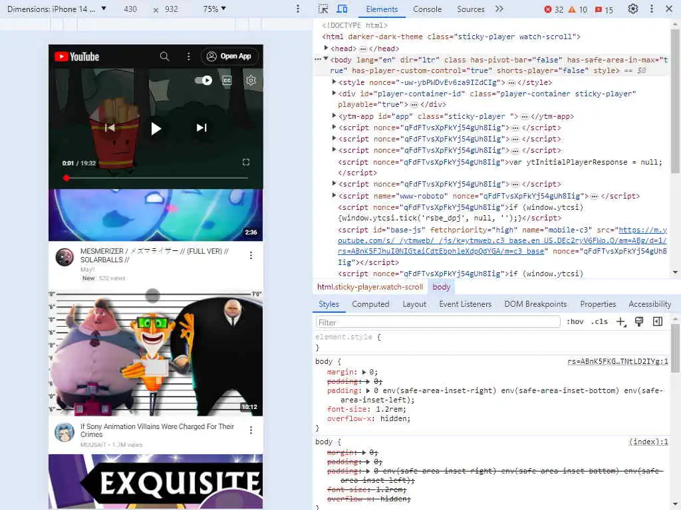Select the body breadcrumb
The height and width of the screenshot is (510, 681).
click(x=442, y=287)
